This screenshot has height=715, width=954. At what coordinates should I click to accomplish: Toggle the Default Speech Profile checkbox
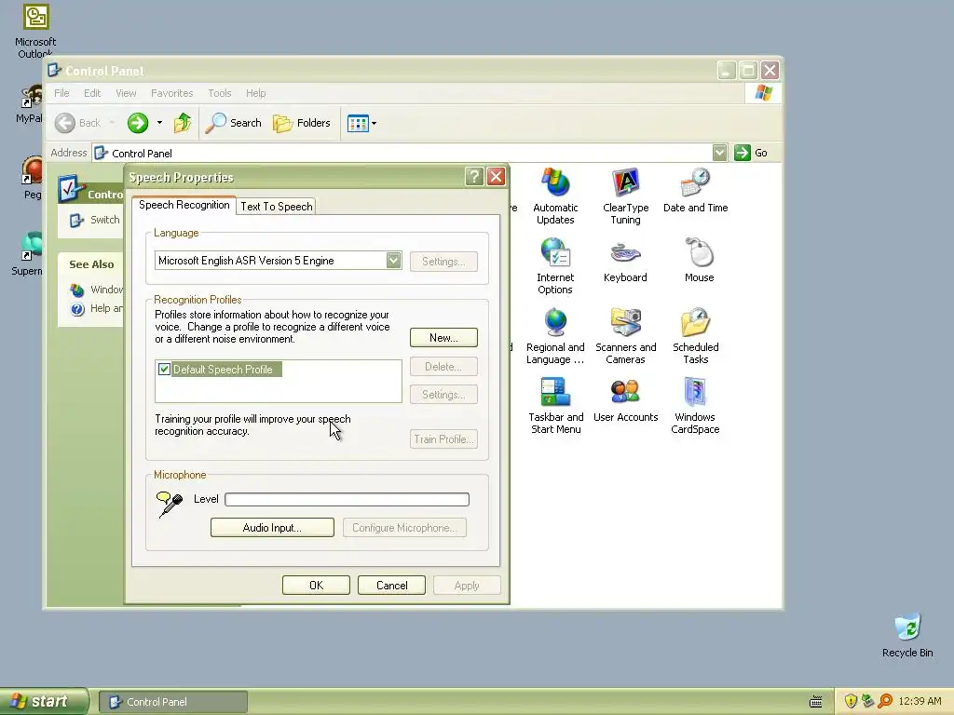coord(164,369)
